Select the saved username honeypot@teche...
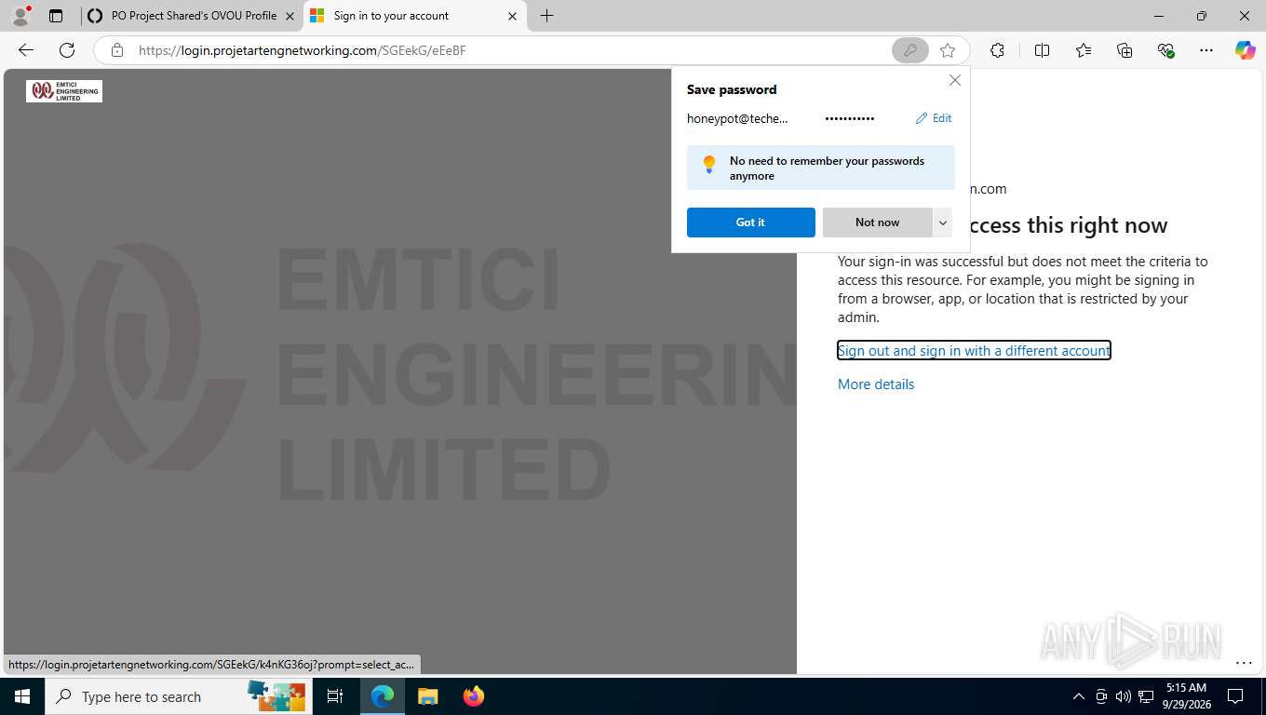1266x715 pixels. click(737, 118)
